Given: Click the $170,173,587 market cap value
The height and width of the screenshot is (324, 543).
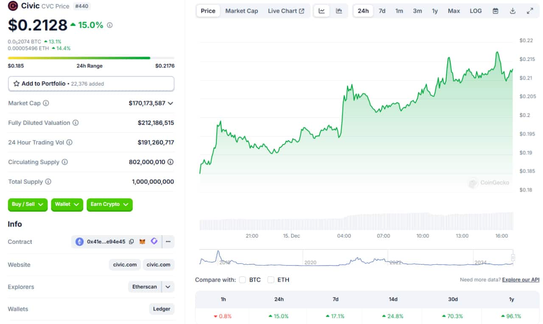Looking at the screenshot, I should click(x=147, y=103).
